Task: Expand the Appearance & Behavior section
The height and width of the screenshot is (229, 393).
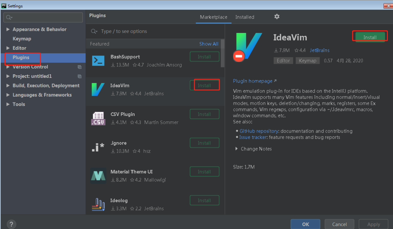Action: click(x=9, y=29)
